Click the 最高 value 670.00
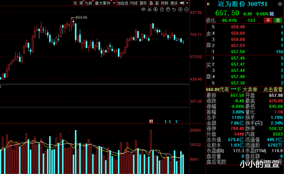The height and width of the screenshot is (174, 284). pyautogui.click(x=276, y=101)
